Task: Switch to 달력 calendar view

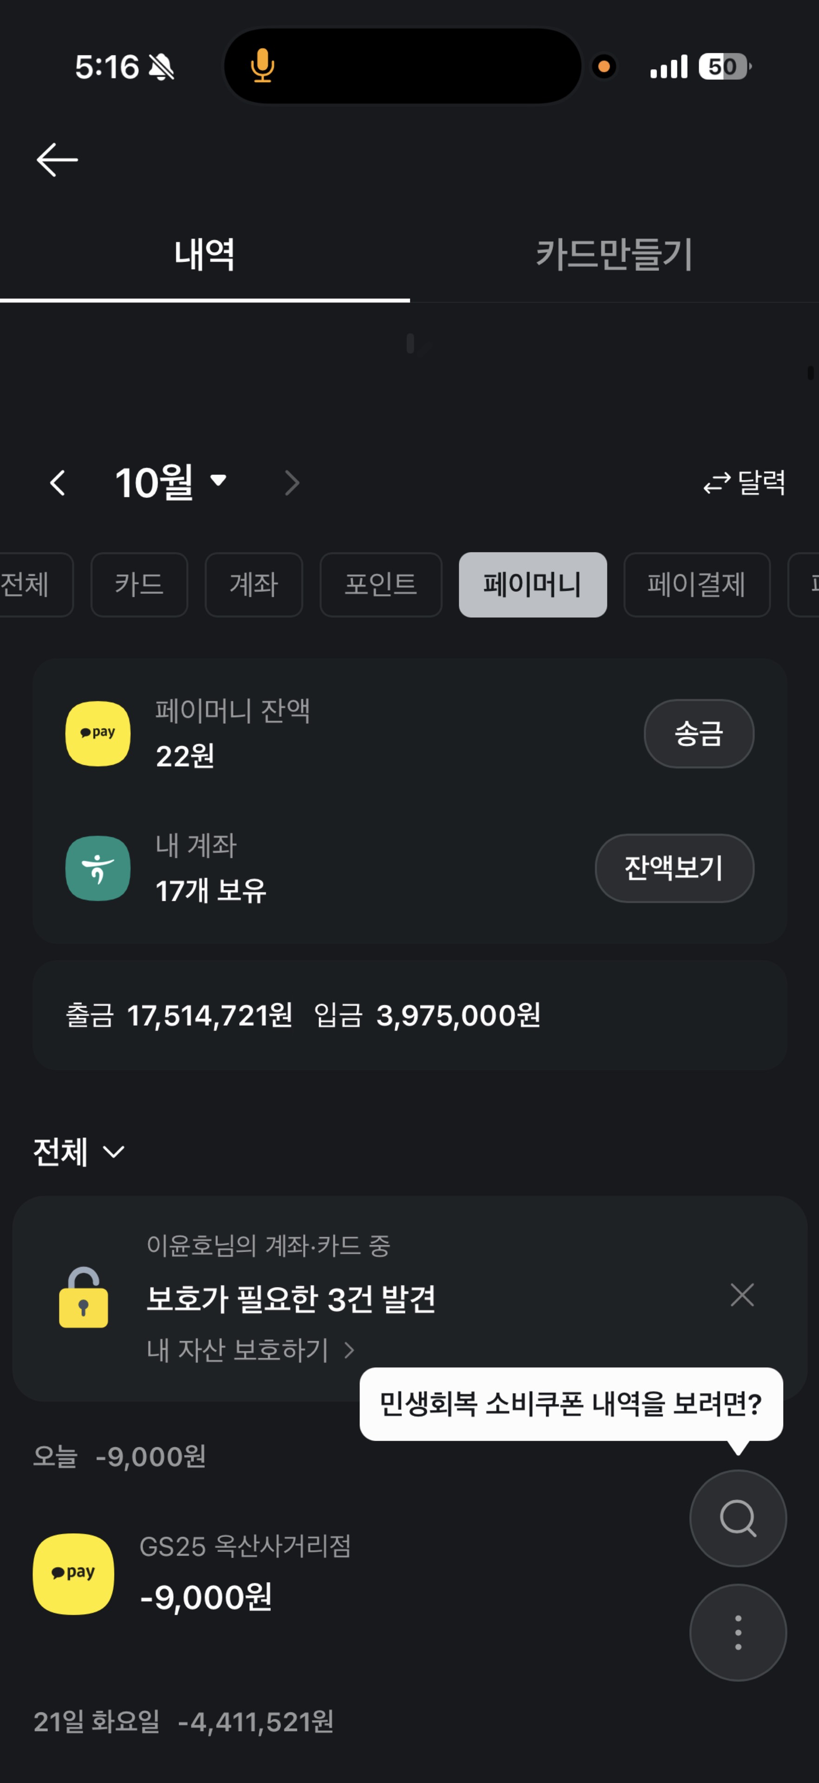Action: (x=744, y=482)
